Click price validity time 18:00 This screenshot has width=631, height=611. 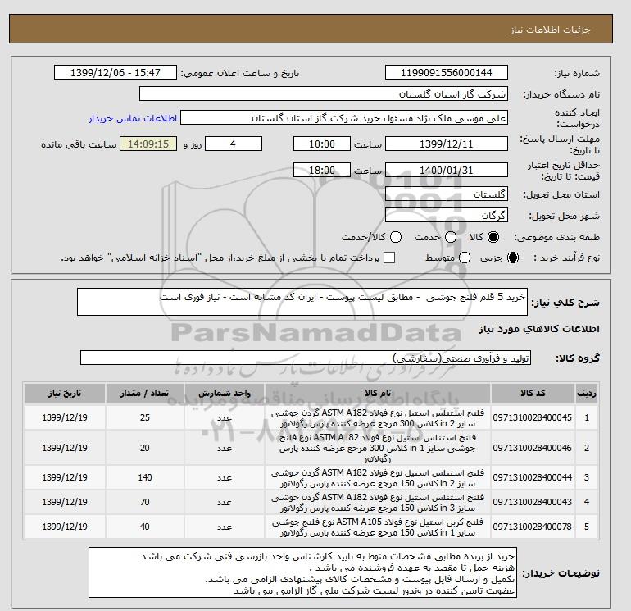tap(322, 170)
